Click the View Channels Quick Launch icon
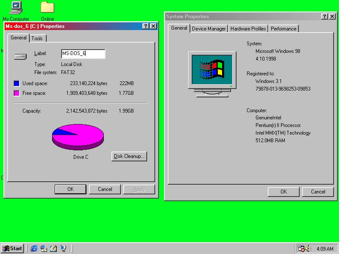Viewport: 339px width, 254px height. [63, 248]
